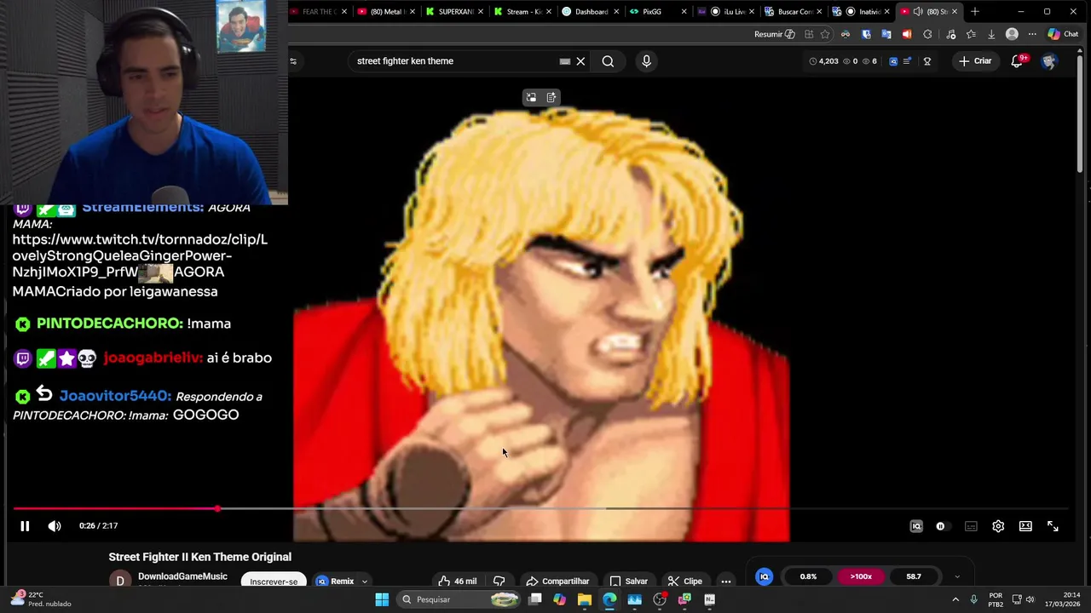Click the 0.8% vidIQ stat
The height and width of the screenshot is (613, 1091).
tap(808, 576)
